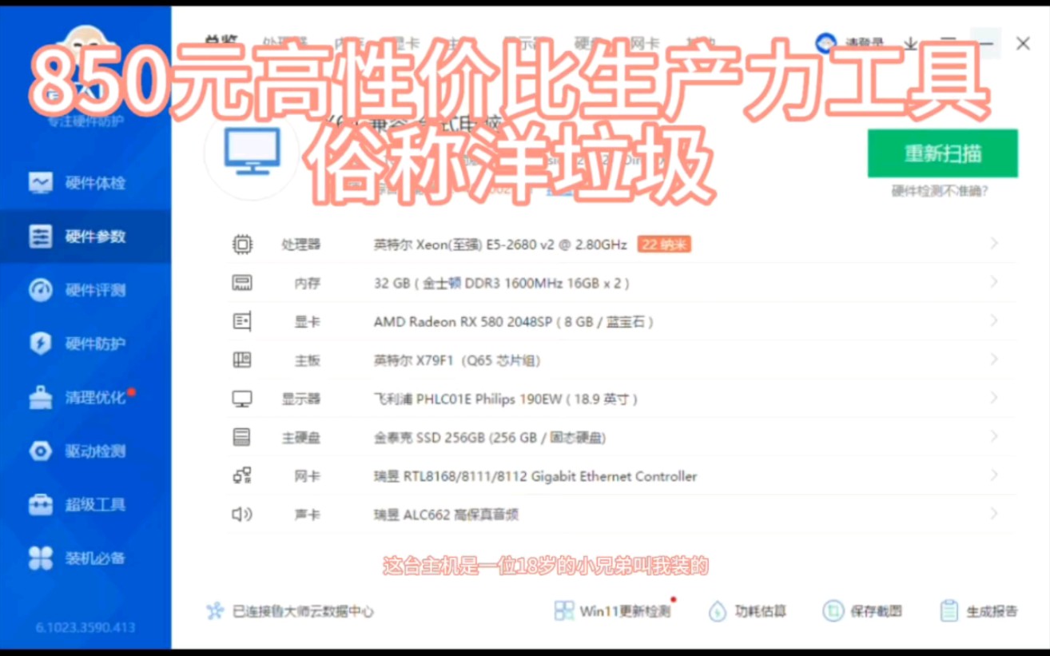Click the 硬件检测不准确? link

coord(940,191)
